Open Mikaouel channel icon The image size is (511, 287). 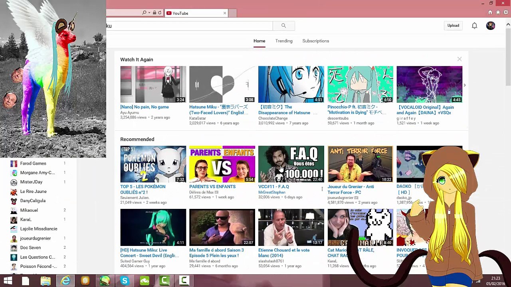[x=14, y=210]
